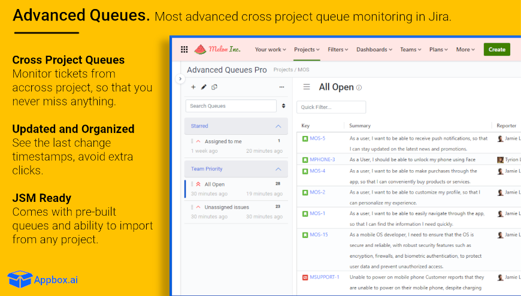Add a new queue with plus icon

point(193,87)
